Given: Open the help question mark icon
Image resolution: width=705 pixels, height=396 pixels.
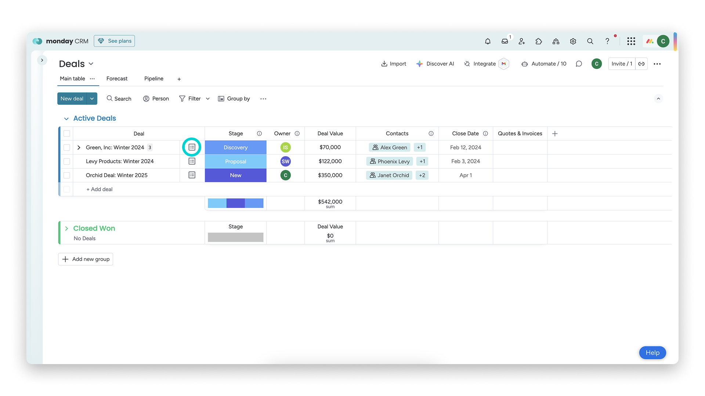Looking at the screenshot, I should click(607, 41).
